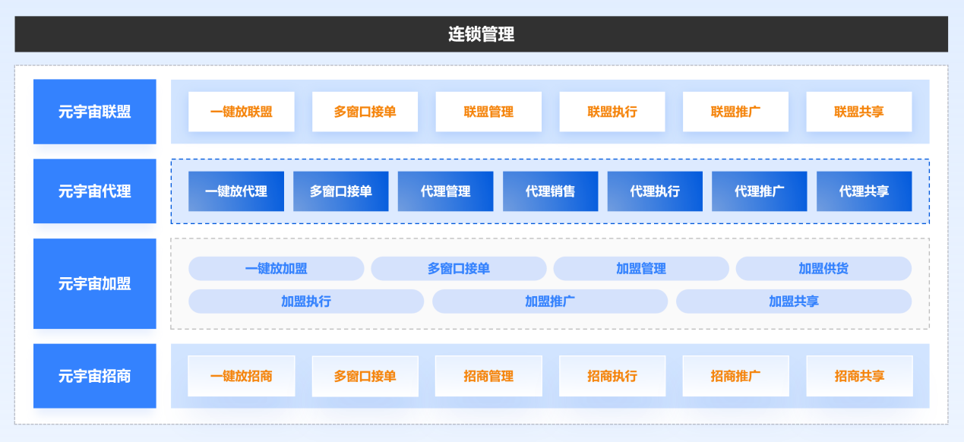Click the 一键放加盟 pill button
964x442 pixels.
[x=276, y=269]
